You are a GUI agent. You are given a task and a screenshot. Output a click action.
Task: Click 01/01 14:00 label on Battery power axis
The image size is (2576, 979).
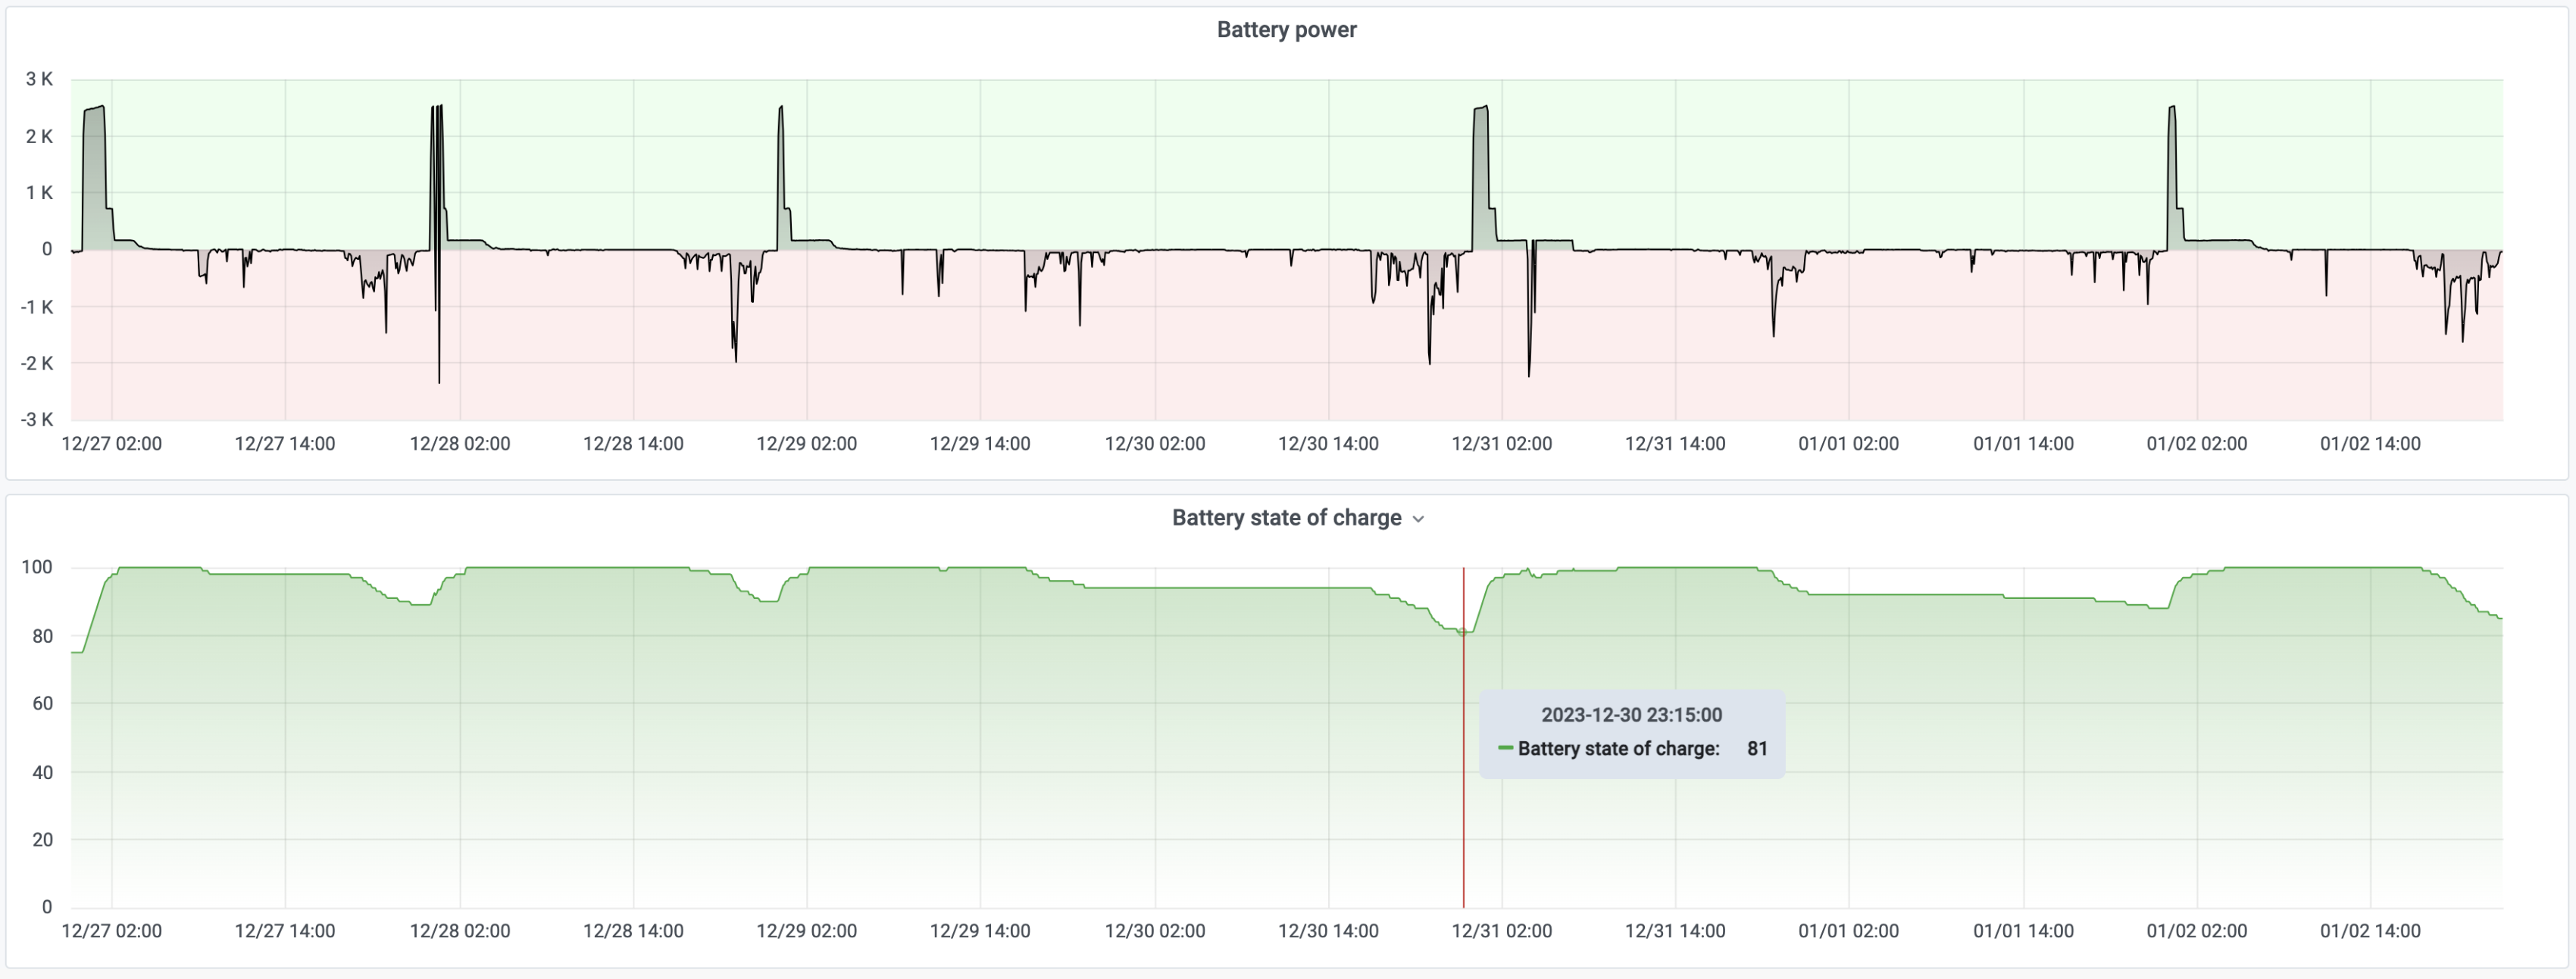pyautogui.click(x=2023, y=444)
